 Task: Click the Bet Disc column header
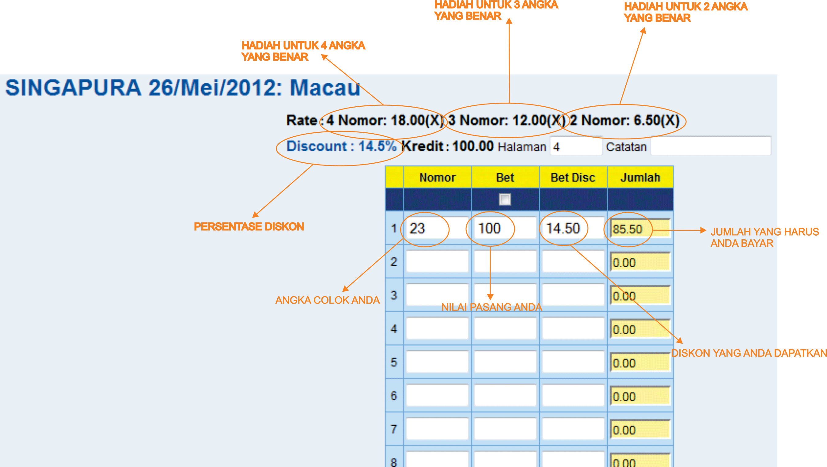[x=573, y=177]
